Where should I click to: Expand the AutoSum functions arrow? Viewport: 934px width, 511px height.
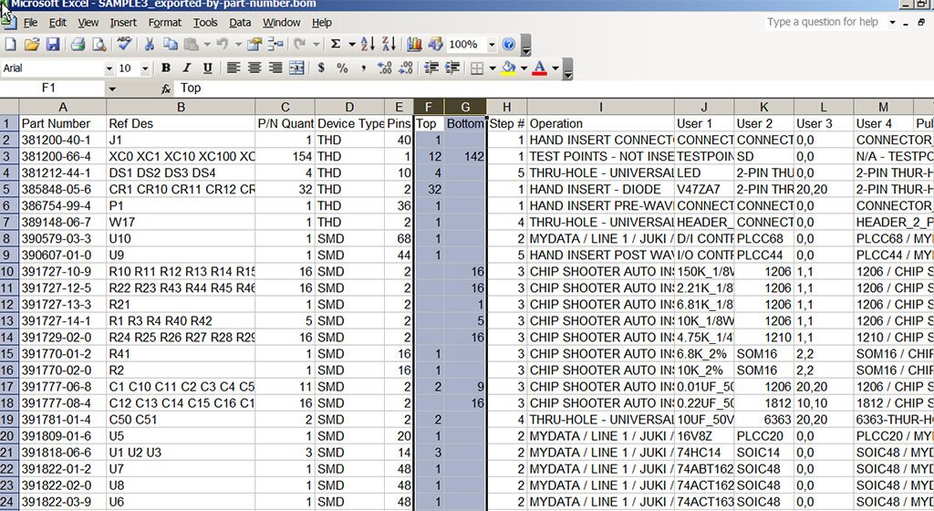point(351,44)
